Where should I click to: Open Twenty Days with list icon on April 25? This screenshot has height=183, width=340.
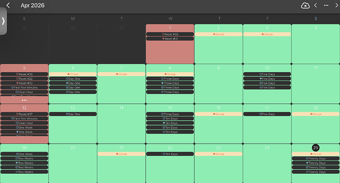316,172
